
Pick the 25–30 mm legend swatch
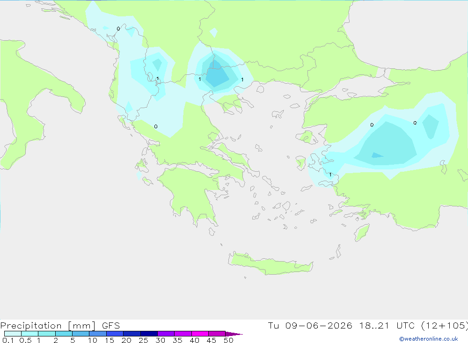[149, 334]
